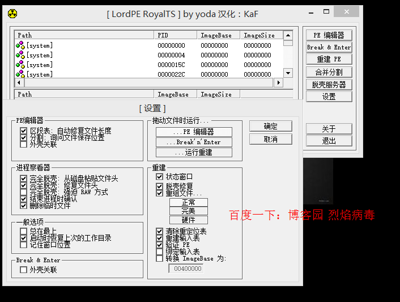Enable 绑定输入表 checkbox
This screenshot has width=400, height=302.
tap(159, 251)
